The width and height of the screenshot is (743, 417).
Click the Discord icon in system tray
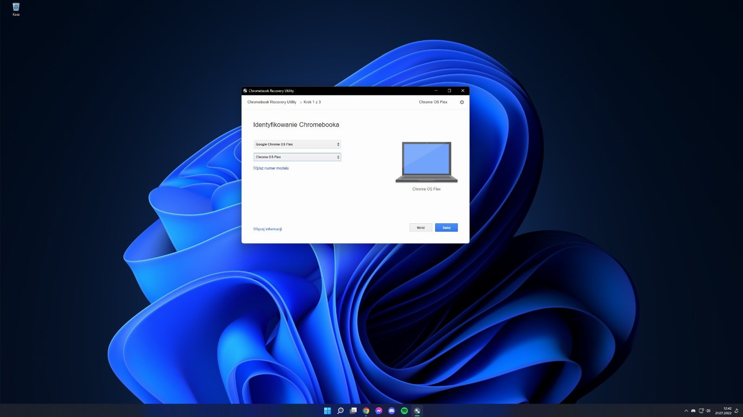tap(693, 411)
